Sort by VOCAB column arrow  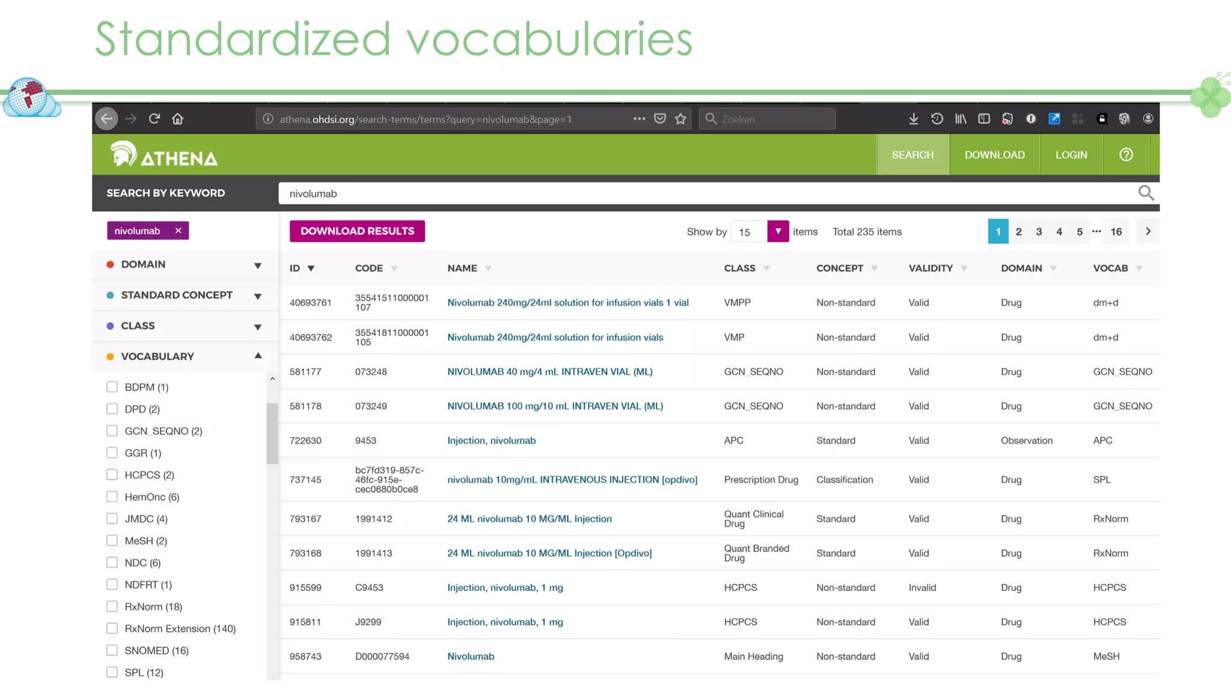[x=1138, y=269]
